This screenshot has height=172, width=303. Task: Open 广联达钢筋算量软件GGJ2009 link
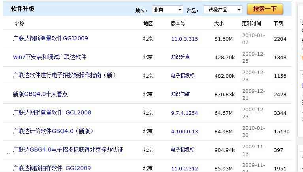coord(51,38)
